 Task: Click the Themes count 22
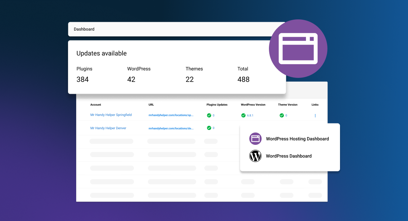pos(190,80)
